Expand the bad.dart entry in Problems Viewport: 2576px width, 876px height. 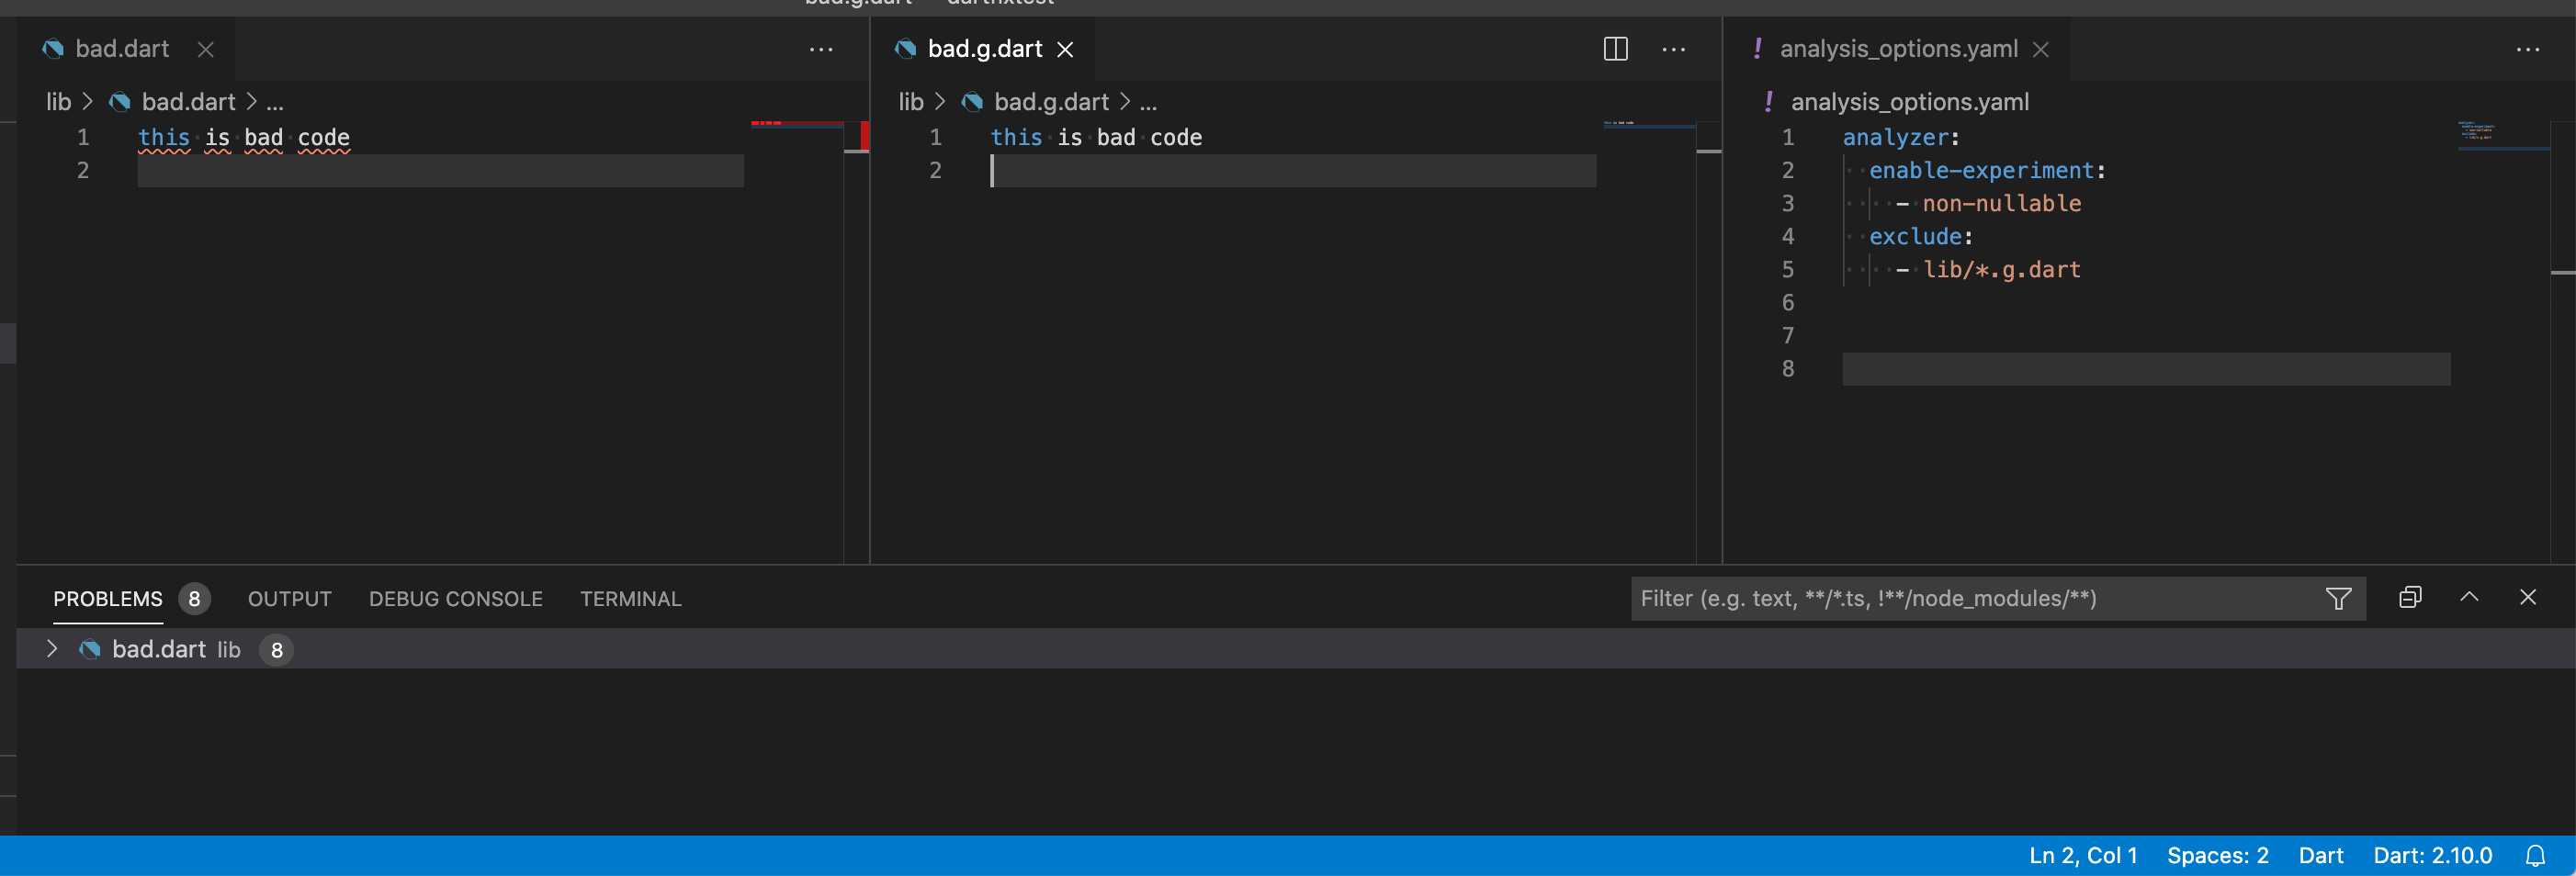[51, 649]
